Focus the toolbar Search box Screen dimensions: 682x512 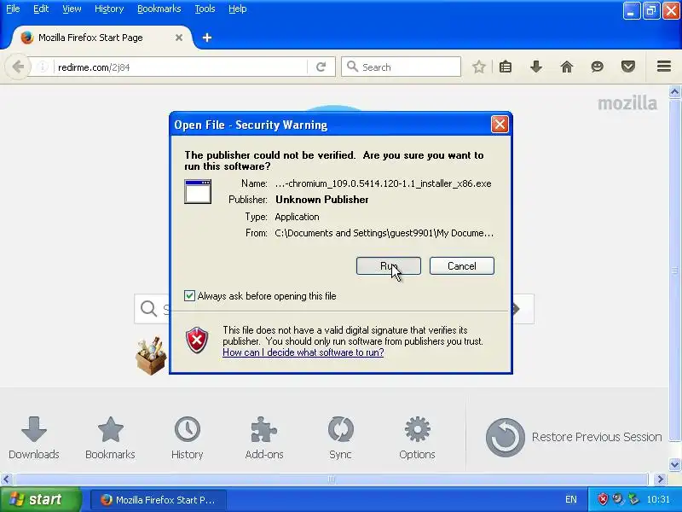(401, 67)
